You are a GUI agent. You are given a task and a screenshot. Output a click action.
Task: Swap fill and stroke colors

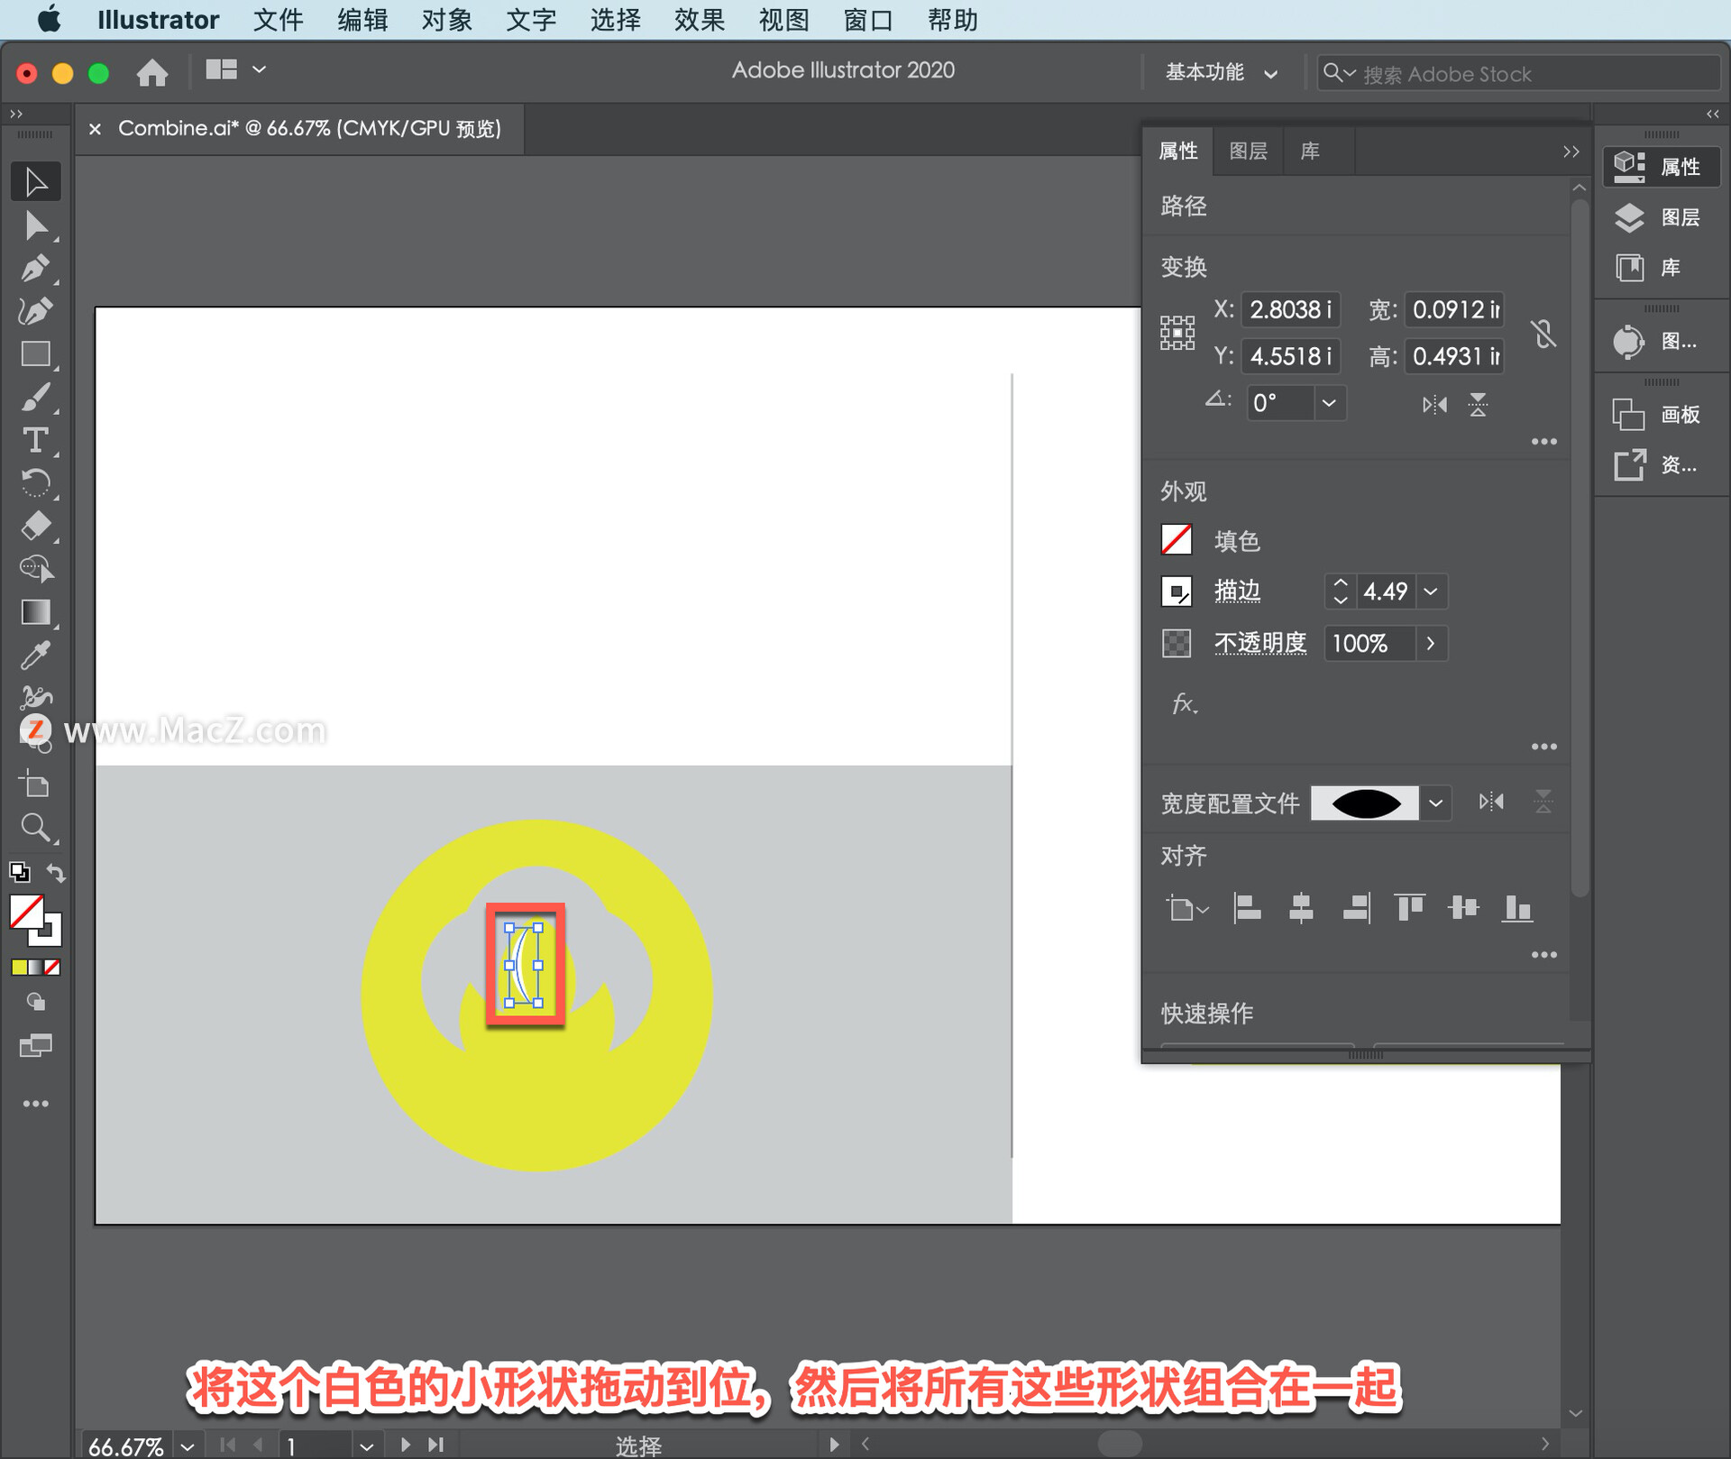point(56,873)
